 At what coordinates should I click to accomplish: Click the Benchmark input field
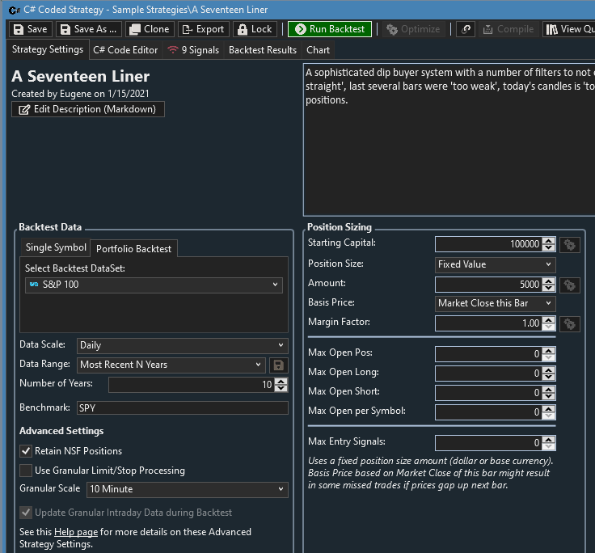pyautogui.click(x=182, y=408)
